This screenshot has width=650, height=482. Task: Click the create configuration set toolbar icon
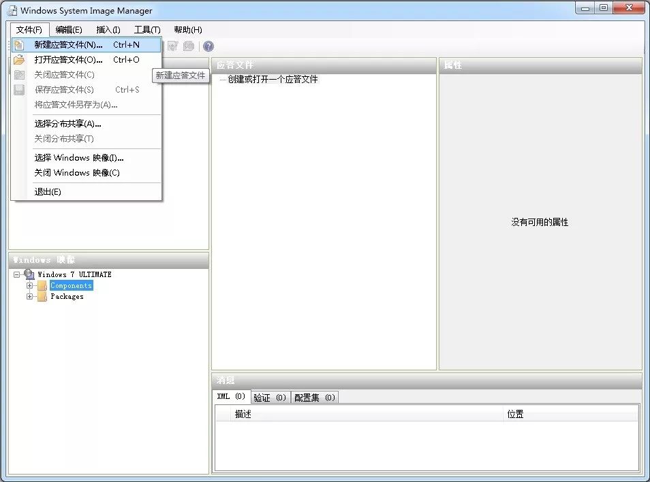tap(189, 46)
